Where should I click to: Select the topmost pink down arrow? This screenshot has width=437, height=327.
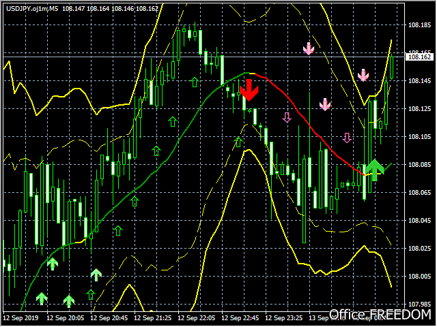tap(309, 48)
